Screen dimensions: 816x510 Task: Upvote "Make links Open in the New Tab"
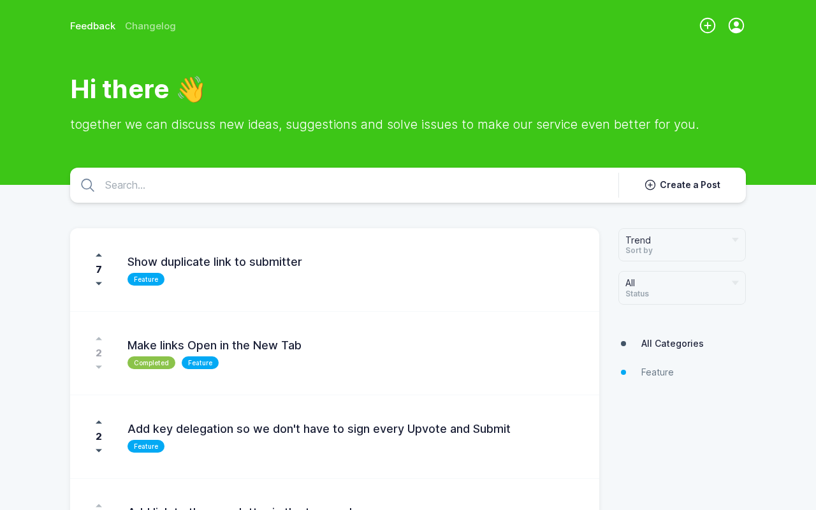(x=99, y=339)
